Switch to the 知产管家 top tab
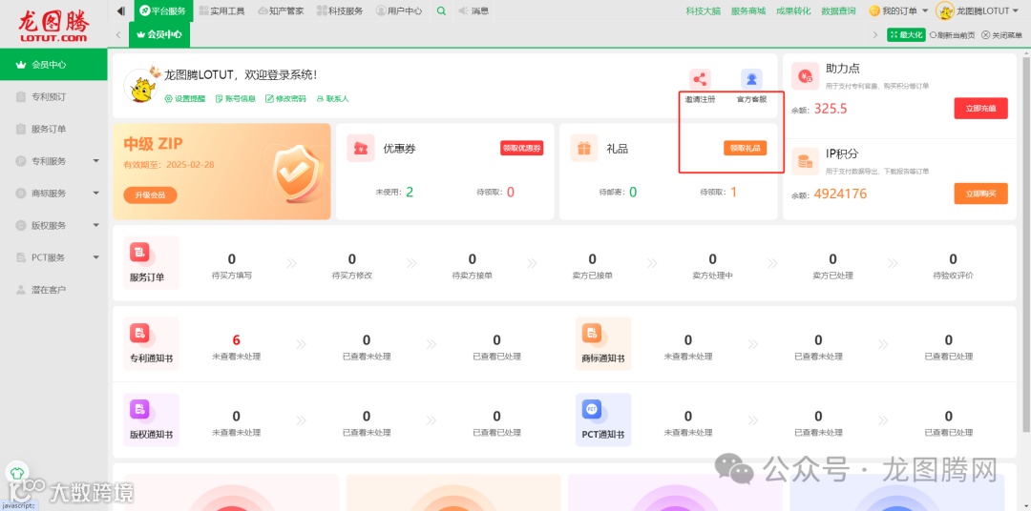This screenshot has height=511, width=1031. pyautogui.click(x=281, y=10)
